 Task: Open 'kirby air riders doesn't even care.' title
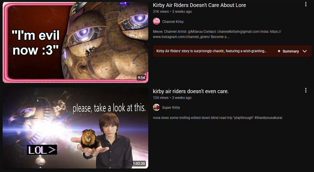click(x=191, y=91)
